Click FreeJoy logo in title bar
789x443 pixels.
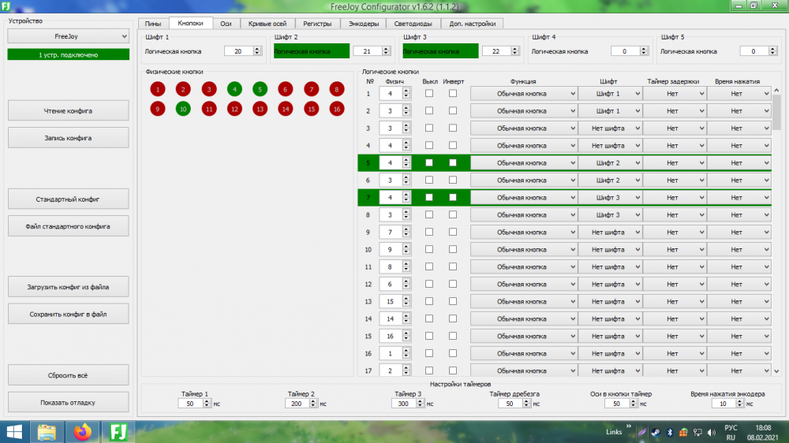(x=6, y=6)
